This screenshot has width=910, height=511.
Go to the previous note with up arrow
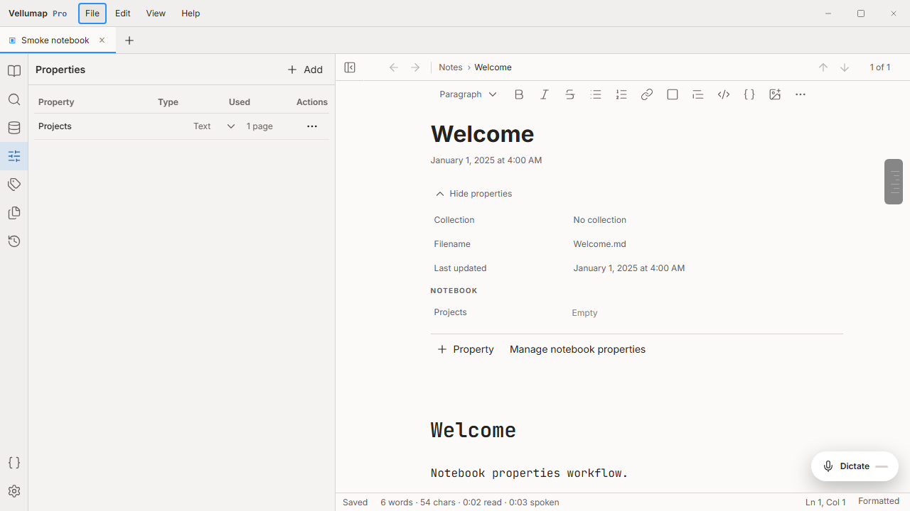point(823,67)
